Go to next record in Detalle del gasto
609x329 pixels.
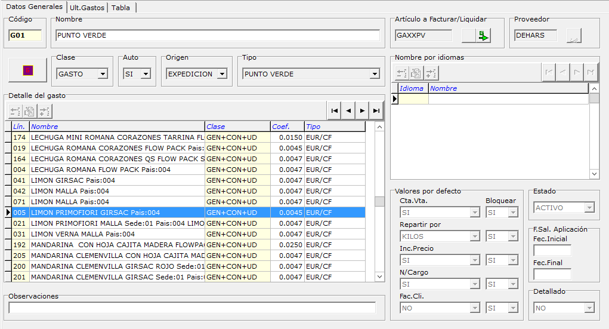click(362, 110)
